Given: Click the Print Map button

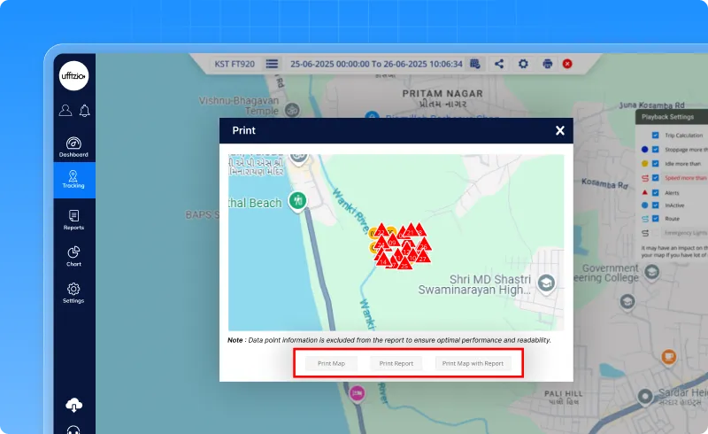Looking at the screenshot, I should (331, 363).
